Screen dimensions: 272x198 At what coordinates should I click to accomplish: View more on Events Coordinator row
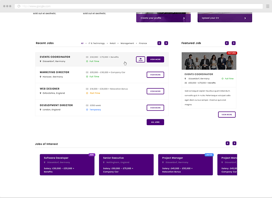pyautogui.click(x=155, y=59)
